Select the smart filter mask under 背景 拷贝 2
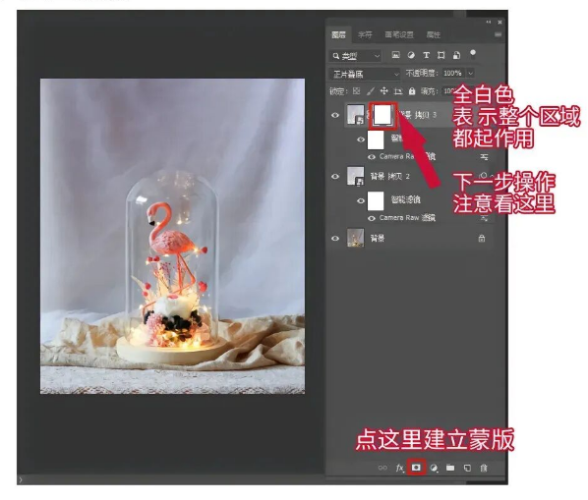The height and width of the screenshot is (500, 588). [x=376, y=200]
